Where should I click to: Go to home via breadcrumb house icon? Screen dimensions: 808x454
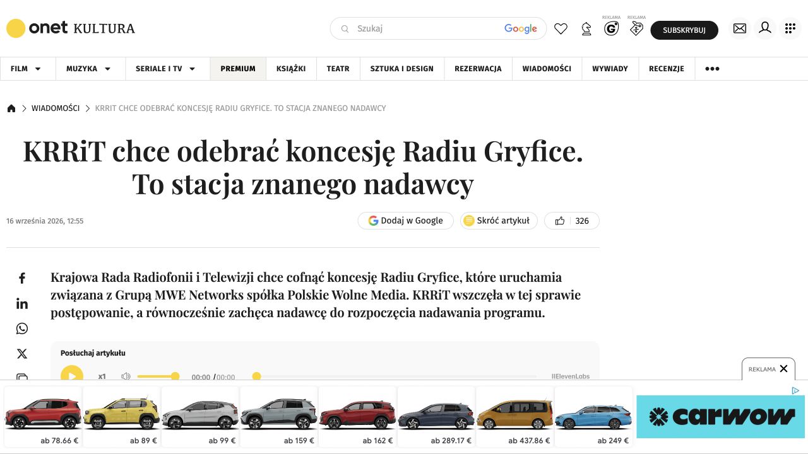pyautogui.click(x=11, y=108)
